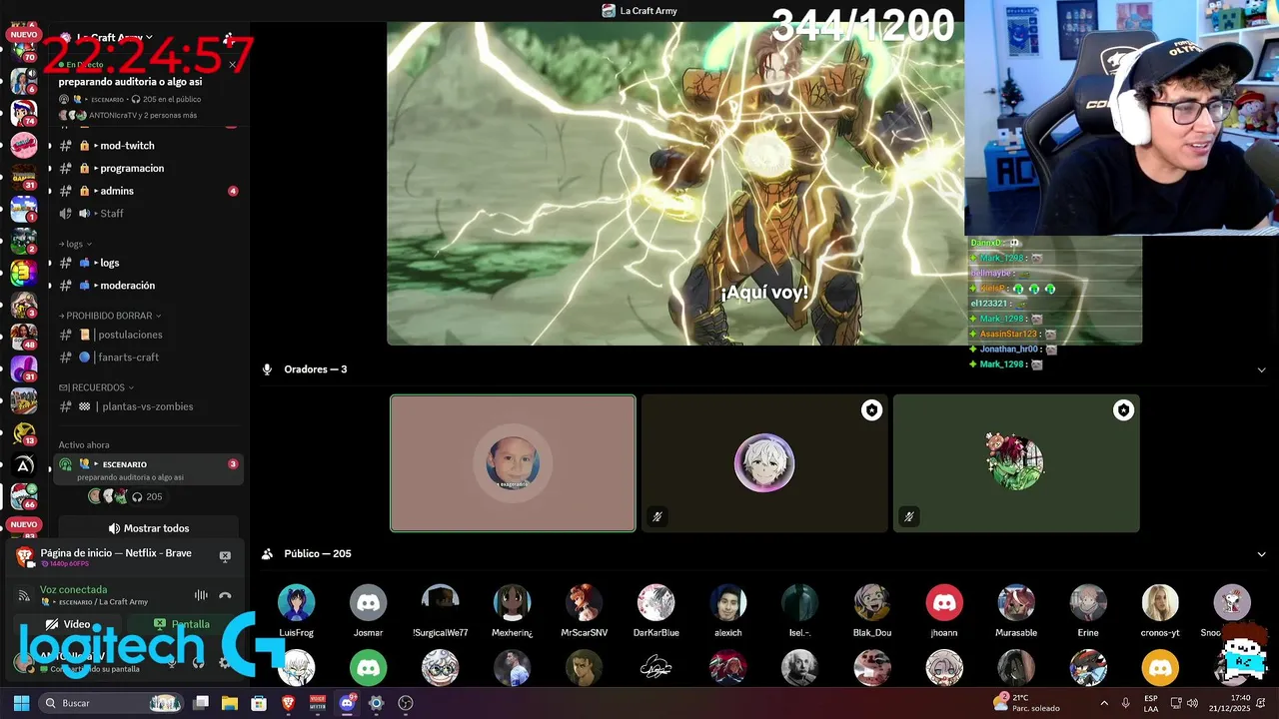Open cronos-yt's avatar

point(1159,602)
